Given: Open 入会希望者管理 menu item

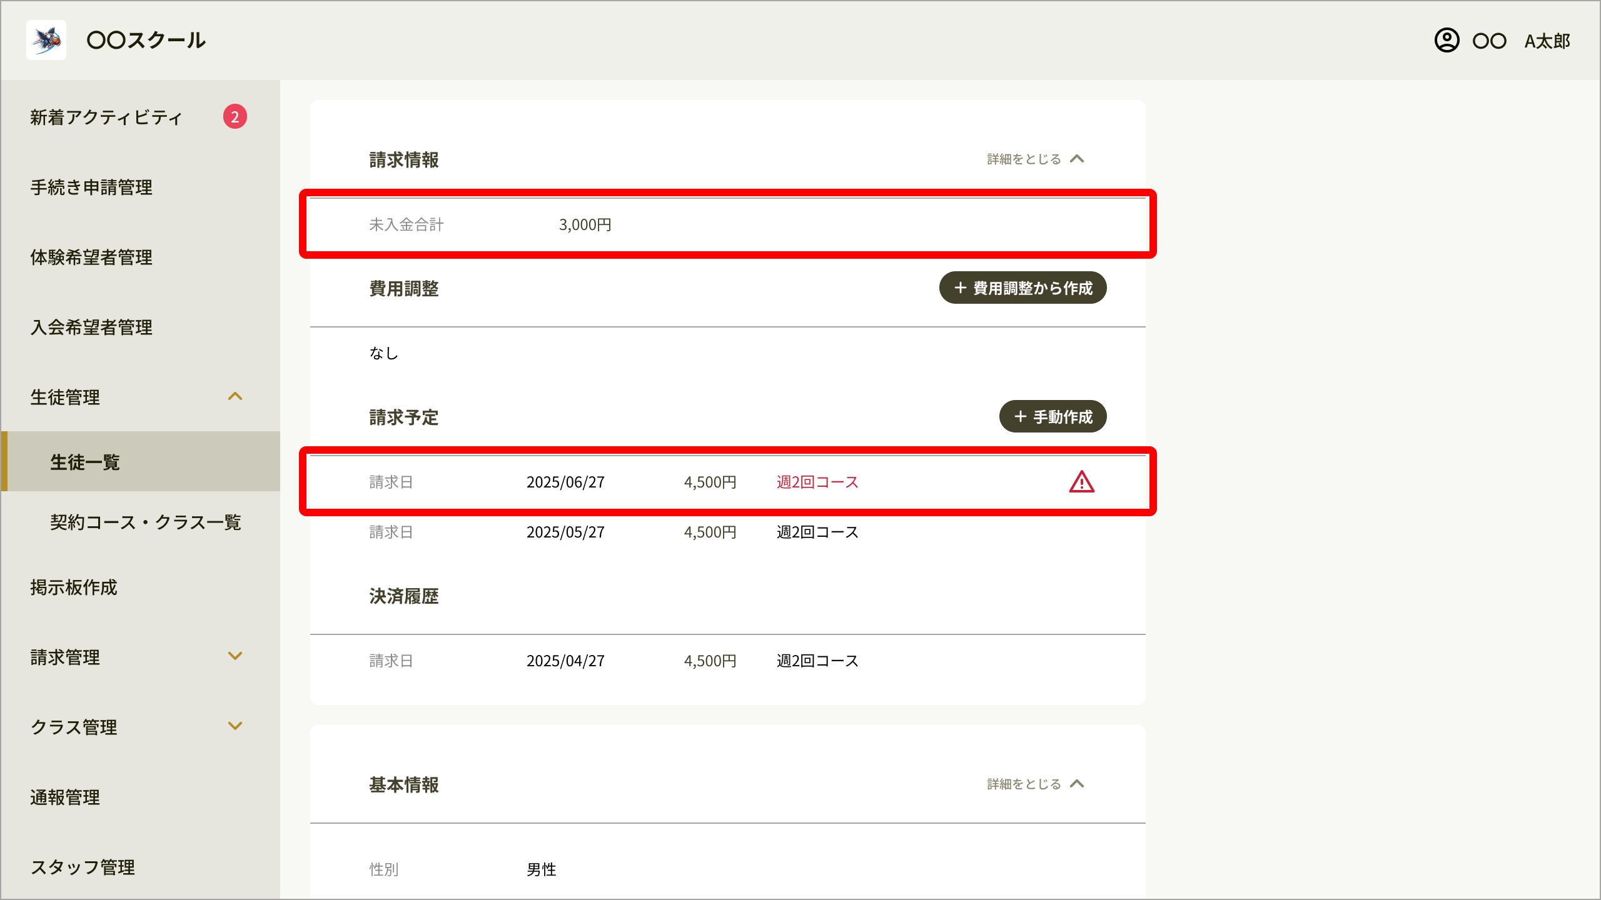Looking at the screenshot, I should 91,327.
